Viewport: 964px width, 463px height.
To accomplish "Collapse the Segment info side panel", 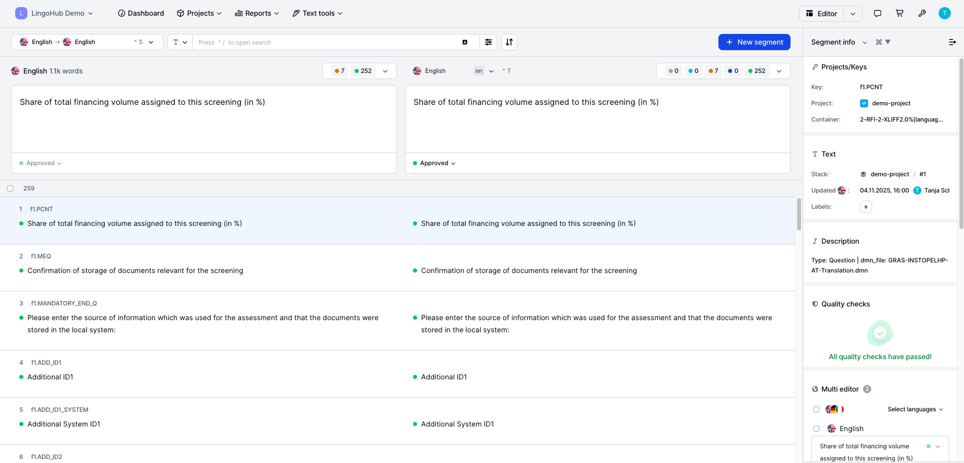I will pos(952,42).
